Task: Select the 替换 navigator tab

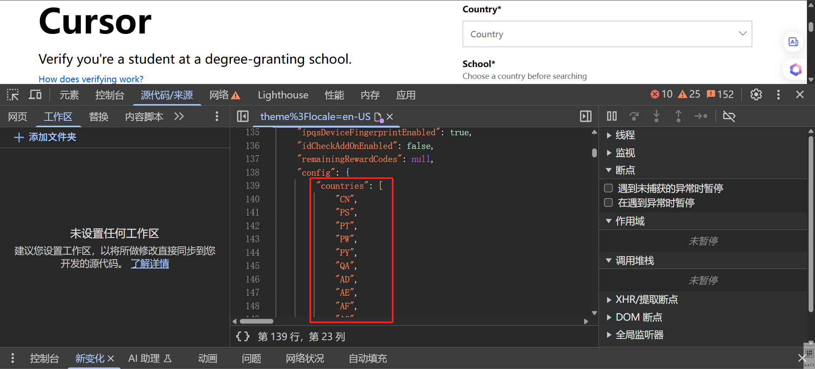Action: click(99, 117)
